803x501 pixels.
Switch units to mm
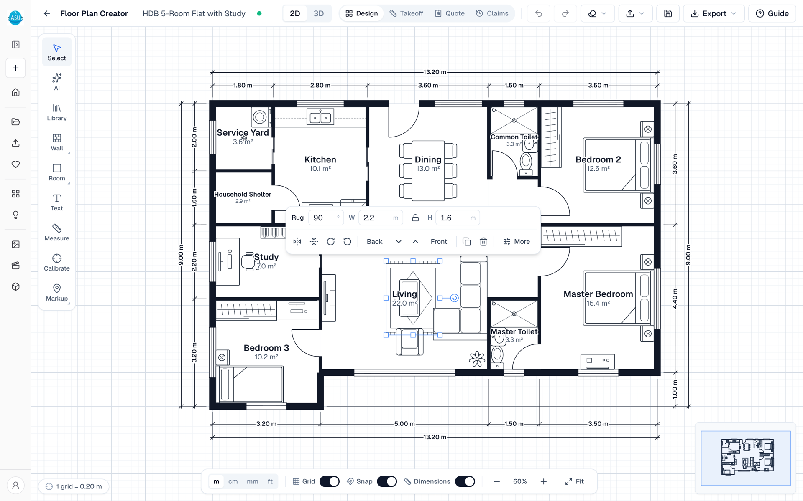tap(253, 481)
